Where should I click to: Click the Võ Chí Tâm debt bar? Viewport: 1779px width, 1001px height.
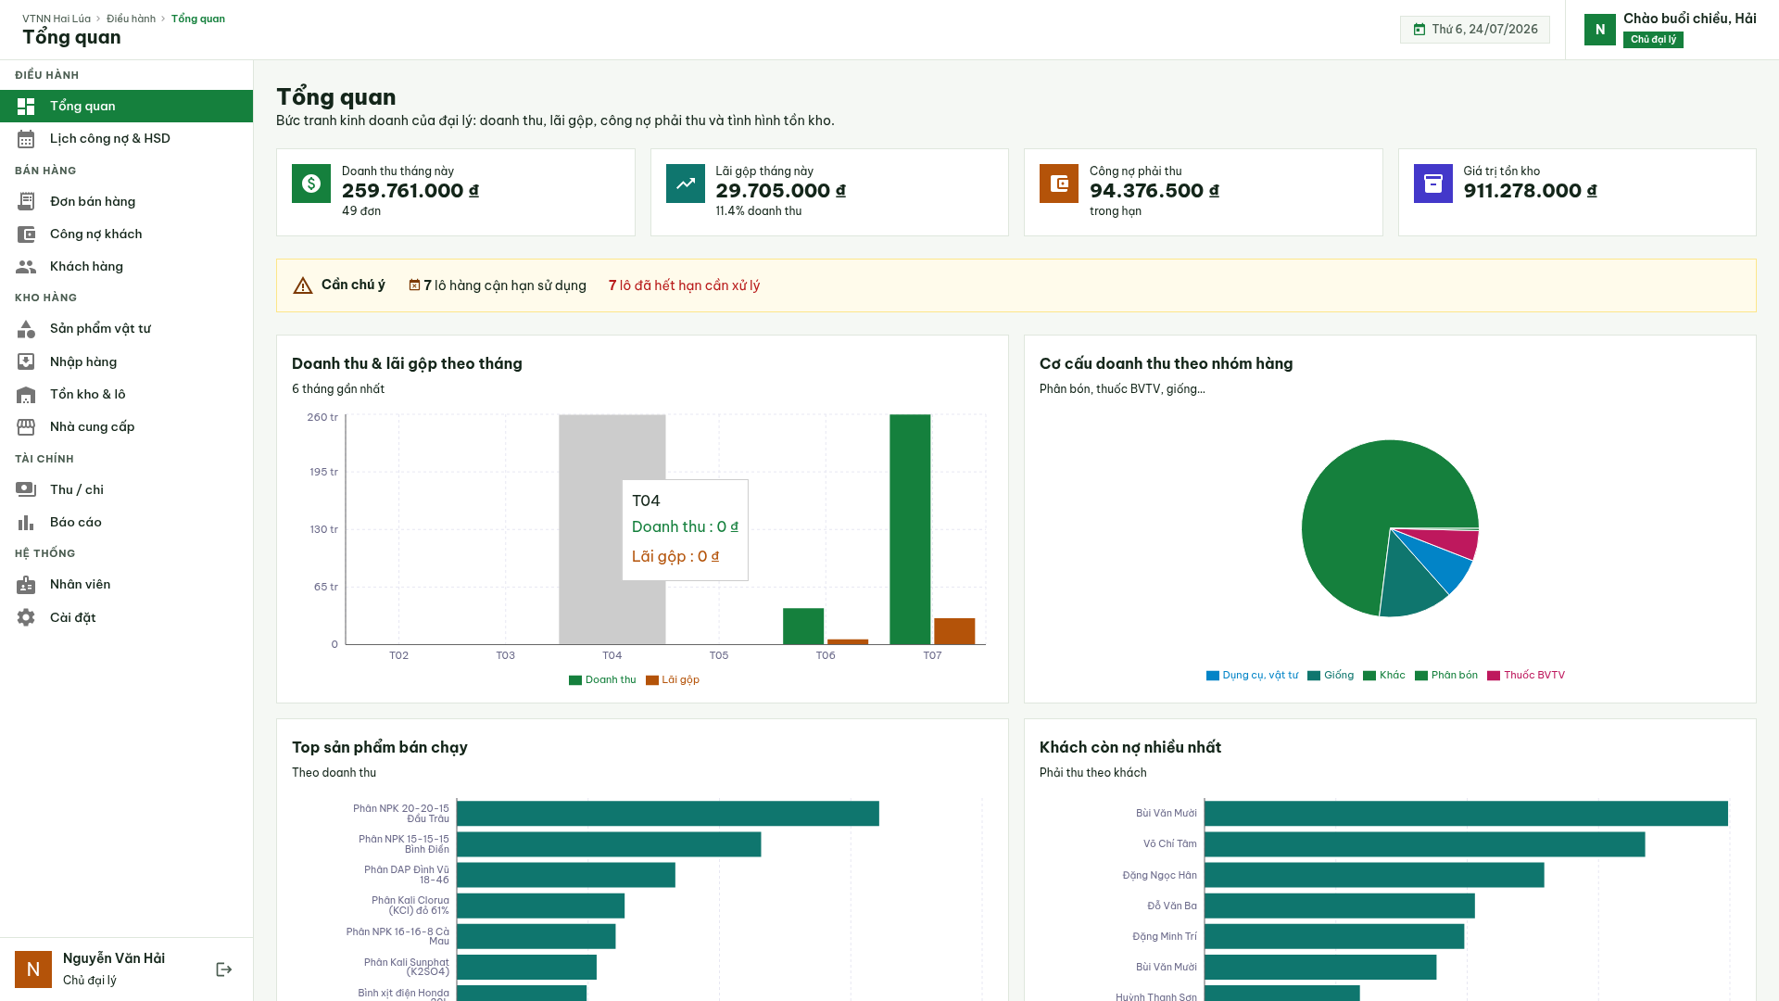click(x=1425, y=844)
